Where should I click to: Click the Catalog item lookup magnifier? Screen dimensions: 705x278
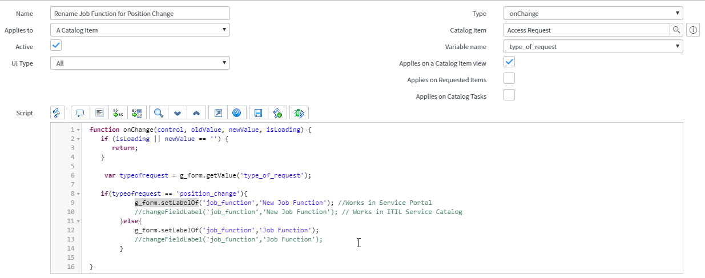click(x=676, y=30)
